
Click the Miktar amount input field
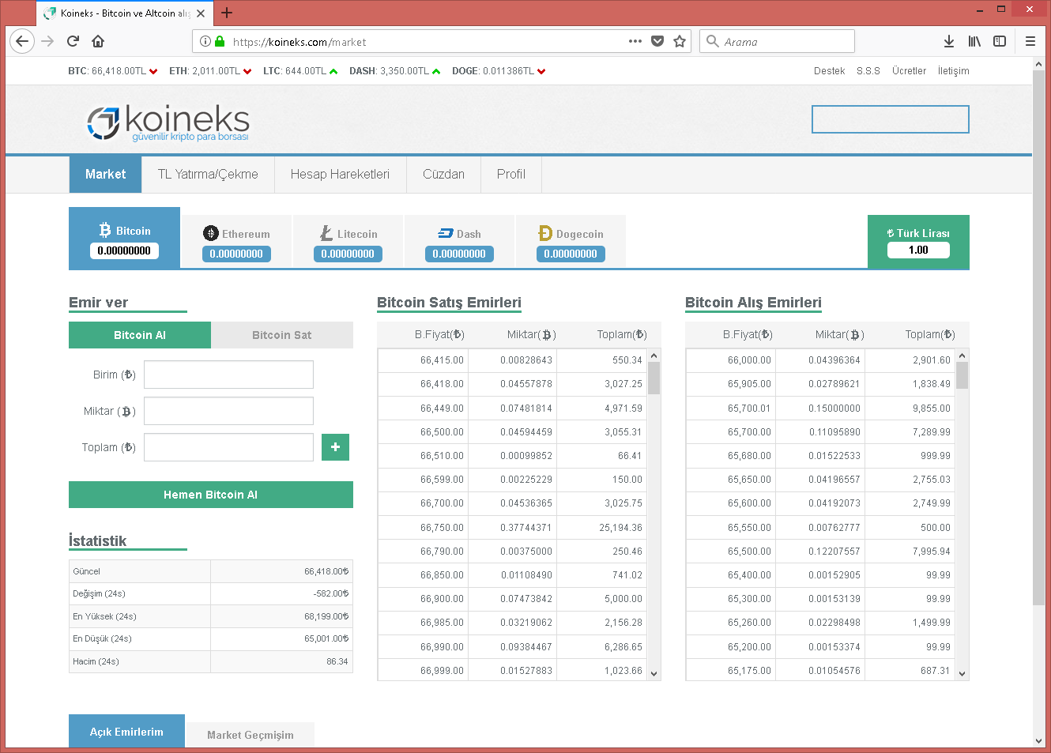pos(228,411)
